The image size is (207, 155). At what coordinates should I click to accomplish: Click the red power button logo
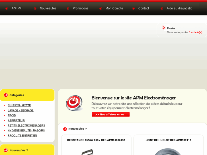pos(74,103)
